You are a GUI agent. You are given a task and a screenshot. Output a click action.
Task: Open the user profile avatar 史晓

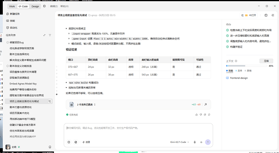coord(8,147)
